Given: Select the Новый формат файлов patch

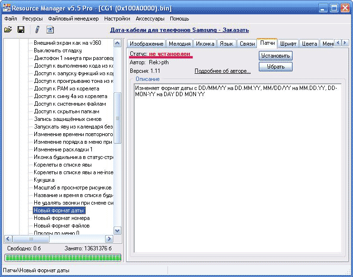Looking at the screenshot, I should tap(62, 226).
